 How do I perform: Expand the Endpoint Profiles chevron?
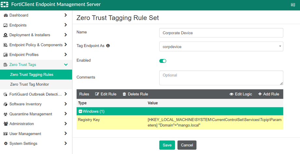tap(66, 54)
